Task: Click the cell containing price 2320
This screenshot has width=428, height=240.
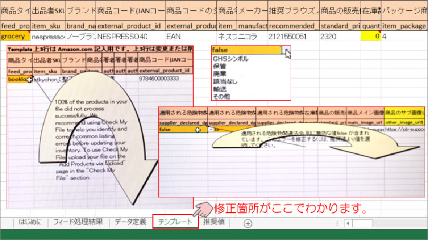Action: pyautogui.click(x=339, y=36)
